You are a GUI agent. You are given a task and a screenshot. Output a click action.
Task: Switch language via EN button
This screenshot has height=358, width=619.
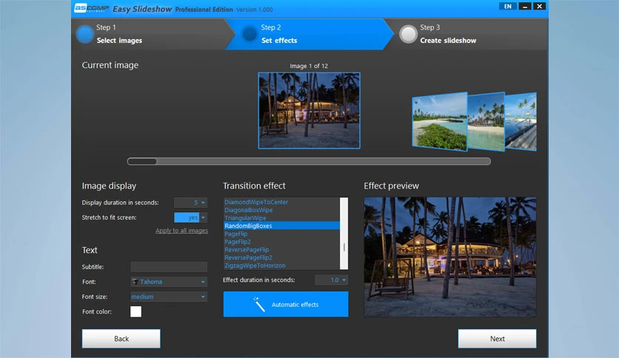[508, 7]
